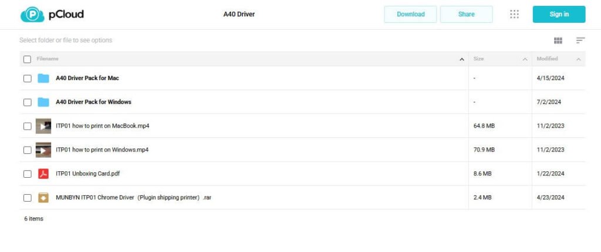Click the 4/23/2024 modified date
Image resolution: width=601 pixels, height=252 pixels.
tap(551, 198)
